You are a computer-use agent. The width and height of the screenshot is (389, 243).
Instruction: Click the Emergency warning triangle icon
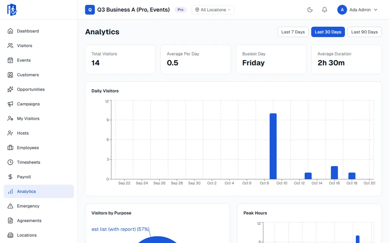tap(10, 206)
